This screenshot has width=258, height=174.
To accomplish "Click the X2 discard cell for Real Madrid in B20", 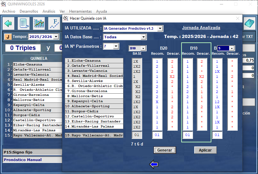I will pyautogui.click(x=172, y=77).
